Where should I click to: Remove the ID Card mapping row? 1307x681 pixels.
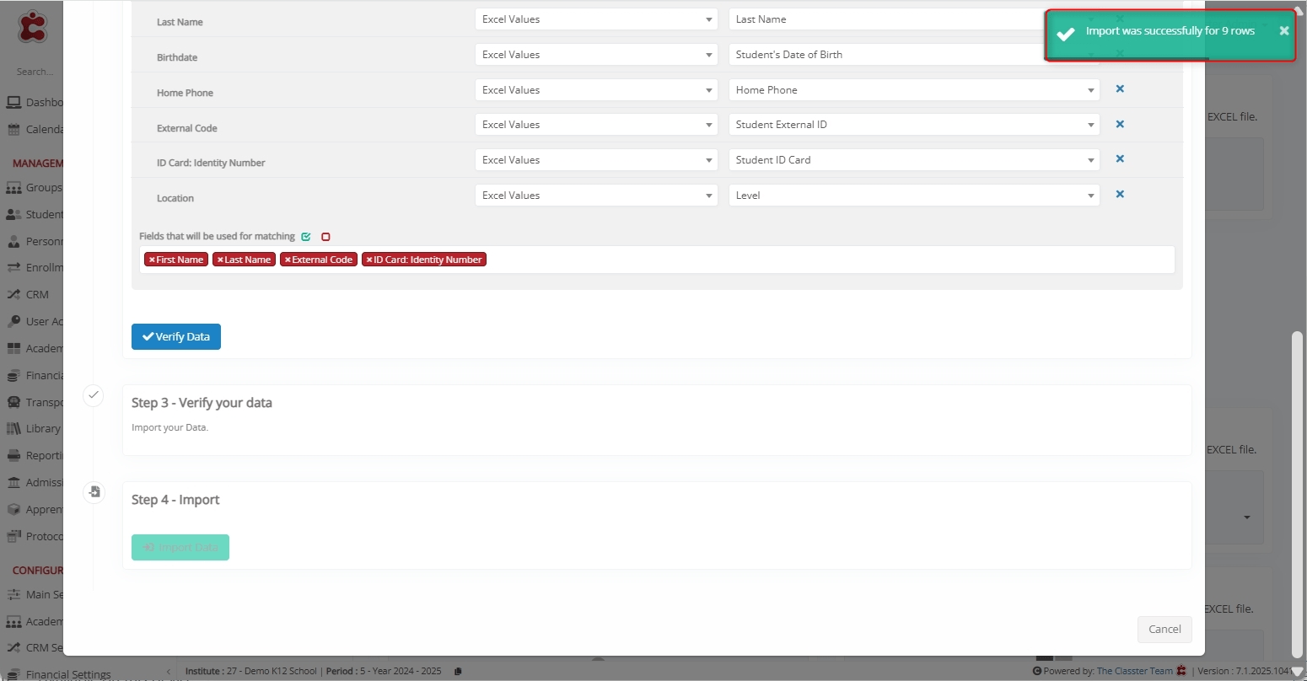click(1120, 158)
